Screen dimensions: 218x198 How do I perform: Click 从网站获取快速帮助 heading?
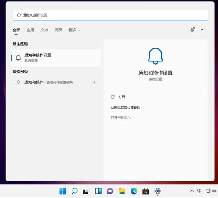[125, 108]
